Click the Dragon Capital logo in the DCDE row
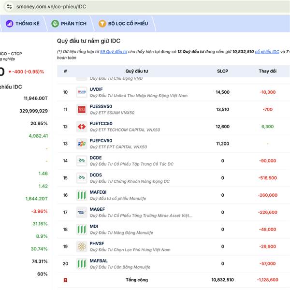The height and width of the screenshot is (290, 290). click(x=82, y=161)
